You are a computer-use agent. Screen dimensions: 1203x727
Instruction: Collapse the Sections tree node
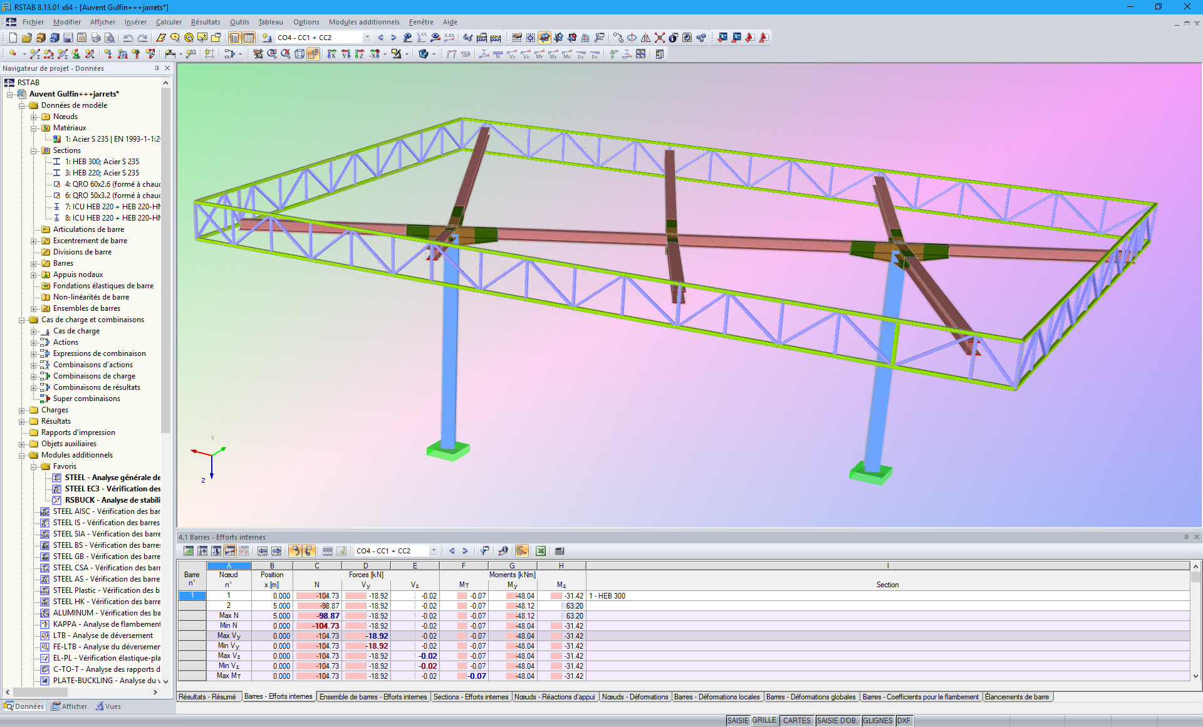pos(34,150)
